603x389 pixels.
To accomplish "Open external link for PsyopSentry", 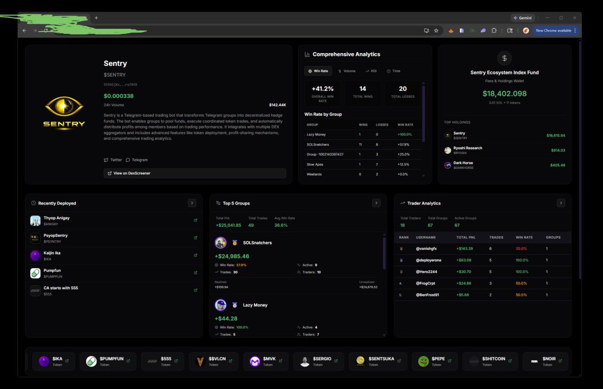I will click(195, 238).
